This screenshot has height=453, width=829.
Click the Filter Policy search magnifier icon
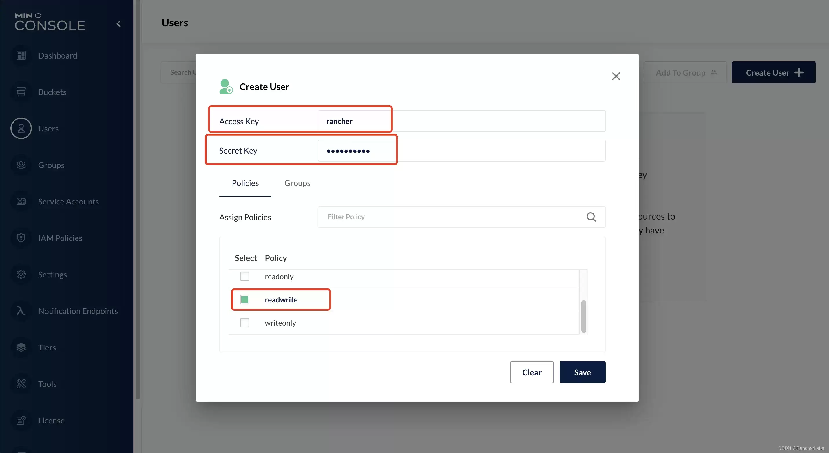click(591, 217)
